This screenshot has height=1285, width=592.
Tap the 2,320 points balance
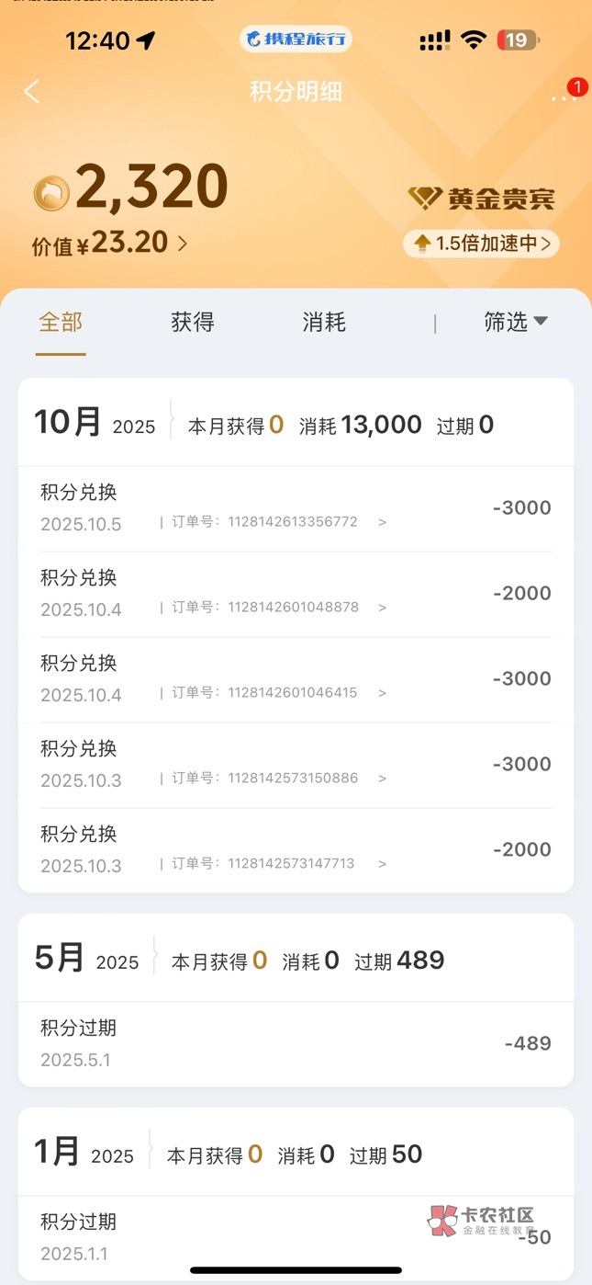tap(151, 188)
